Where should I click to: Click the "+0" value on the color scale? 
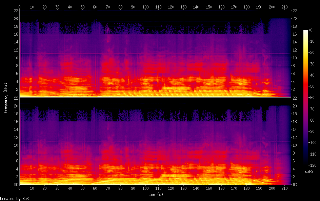coord(310,30)
